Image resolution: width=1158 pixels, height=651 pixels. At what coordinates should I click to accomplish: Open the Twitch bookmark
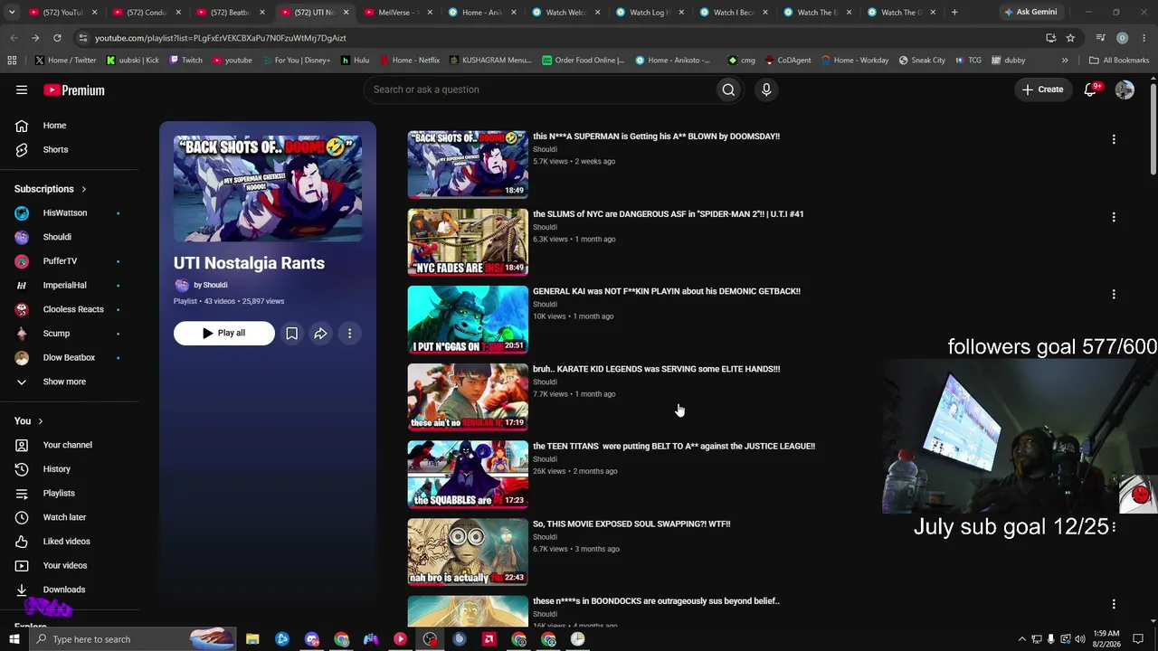click(185, 61)
